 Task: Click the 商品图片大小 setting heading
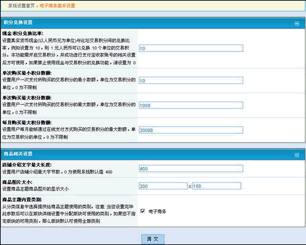[x=17, y=182]
